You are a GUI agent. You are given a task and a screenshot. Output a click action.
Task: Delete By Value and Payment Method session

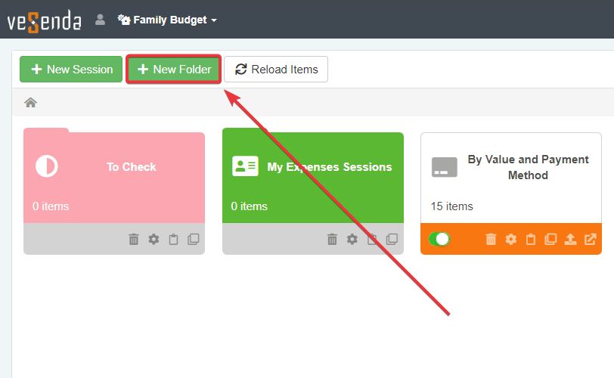[x=491, y=239]
